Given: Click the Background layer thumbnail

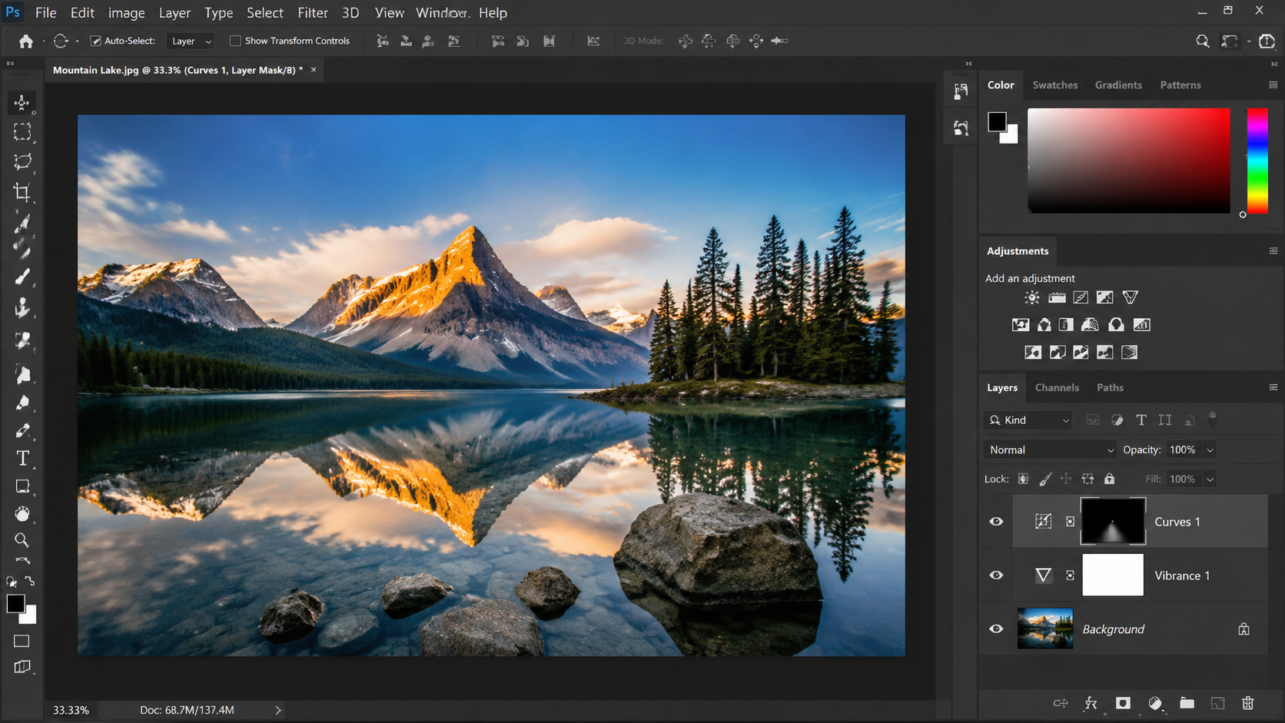Looking at the screenshot, I should click(x=1044, y=628).
